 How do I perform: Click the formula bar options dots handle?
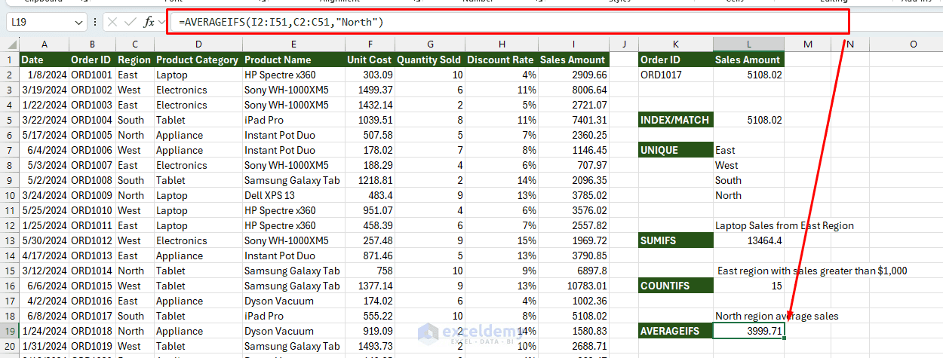coord(94,23)
